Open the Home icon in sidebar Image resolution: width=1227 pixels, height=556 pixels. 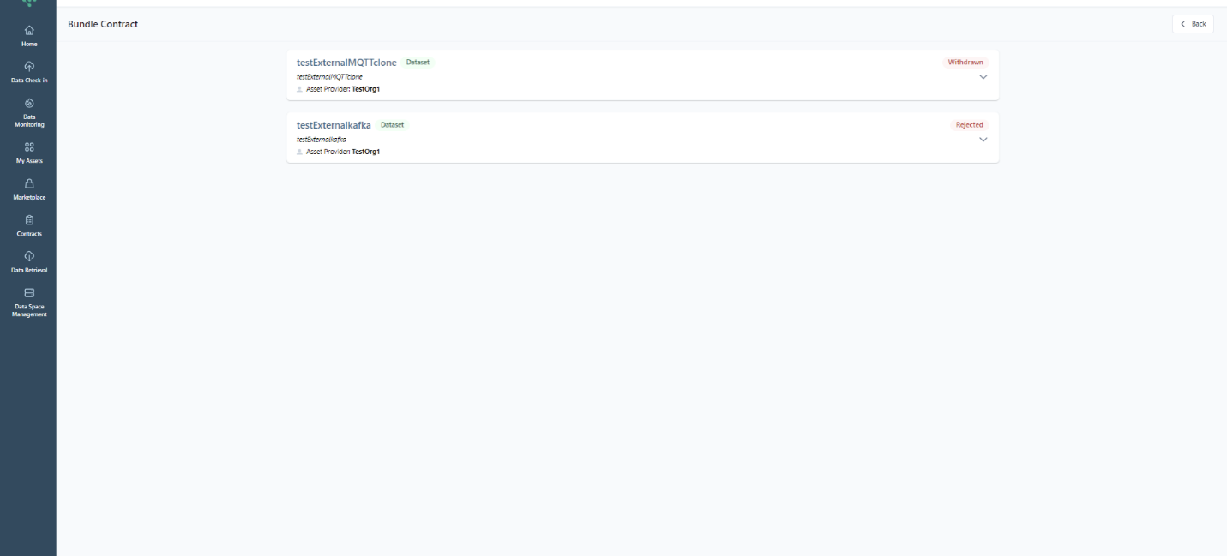pyautogui.click(x=29, y=31)
